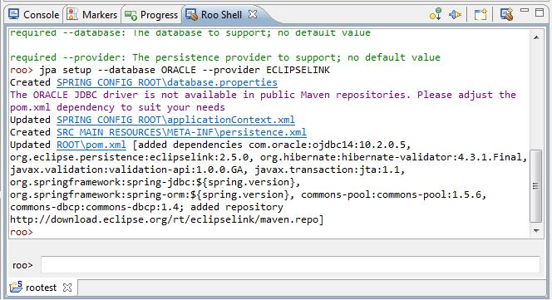
Task: Click the 'spring-jdbc:${spring.version}' line
Action: [155, 182]
